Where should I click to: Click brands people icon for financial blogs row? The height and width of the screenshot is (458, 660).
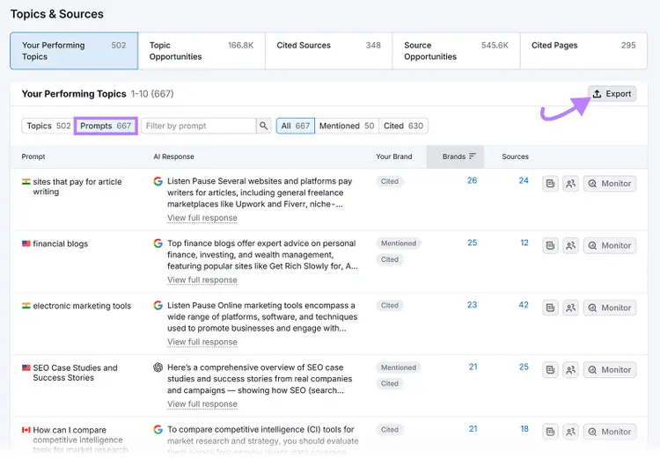pos(571,245)
